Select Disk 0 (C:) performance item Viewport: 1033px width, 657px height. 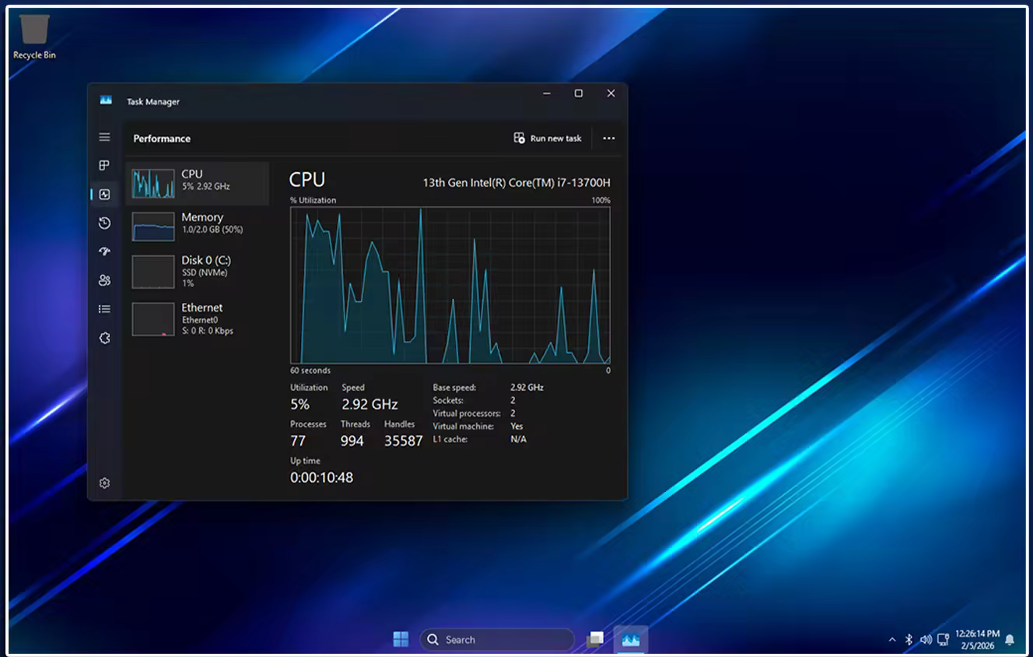[198, 271]
